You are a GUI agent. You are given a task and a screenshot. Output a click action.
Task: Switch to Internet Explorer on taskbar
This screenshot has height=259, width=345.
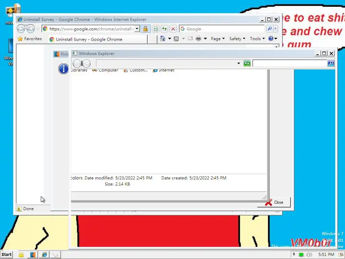44,255
